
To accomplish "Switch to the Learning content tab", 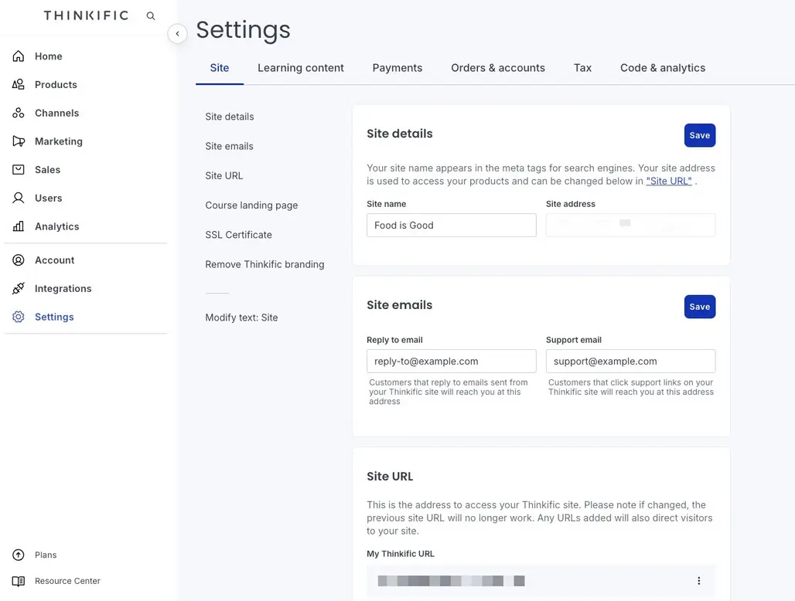I will (300, 68).
